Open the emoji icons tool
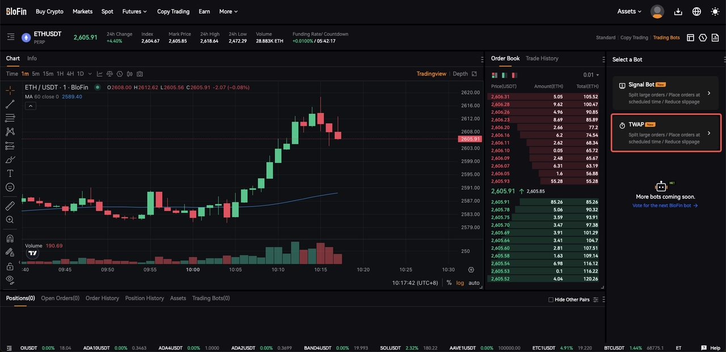The width and height of the screenshot is (726, 352). pyautogui.click(x=10, y=187)
